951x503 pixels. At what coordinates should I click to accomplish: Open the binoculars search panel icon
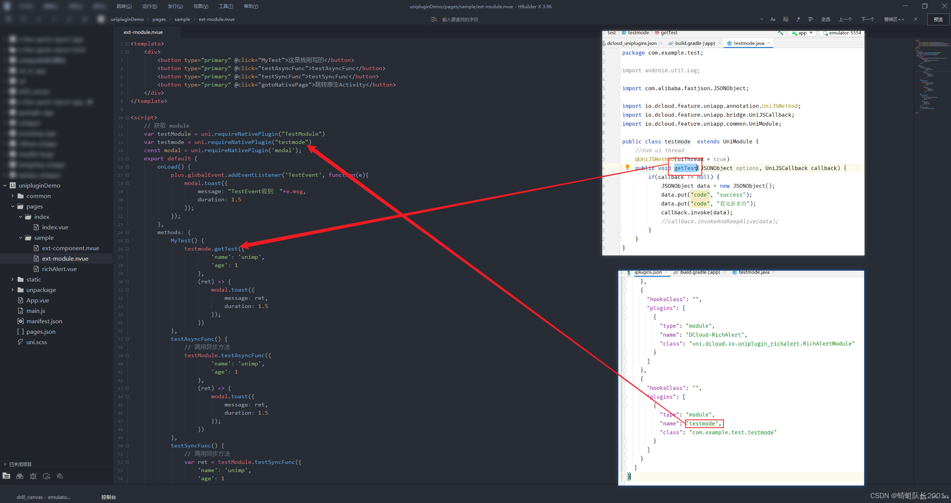pos(20,476)
